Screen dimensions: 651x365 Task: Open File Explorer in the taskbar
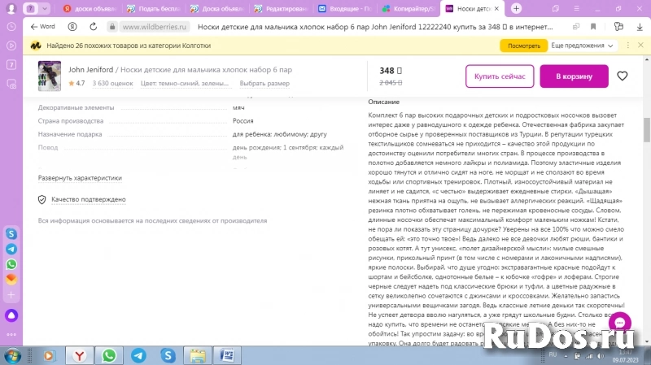tap(198, 355)
